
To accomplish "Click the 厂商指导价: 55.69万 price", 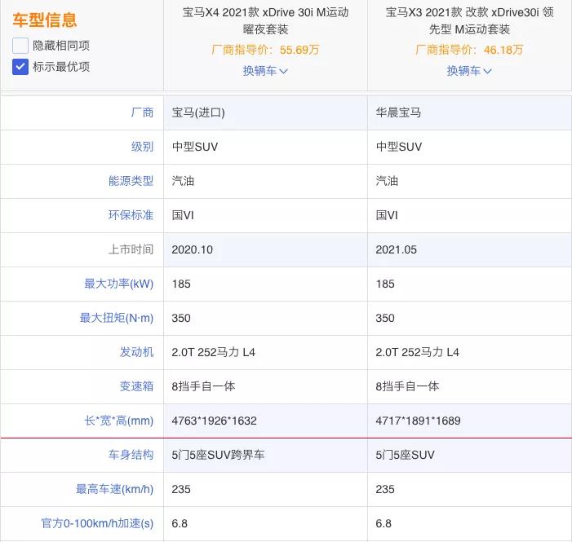I will [265, 50].
